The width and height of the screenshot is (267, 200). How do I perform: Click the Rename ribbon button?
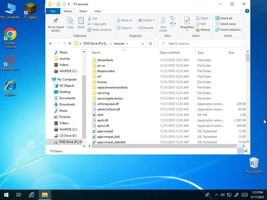pyautogui.click(x=146, y=28)
